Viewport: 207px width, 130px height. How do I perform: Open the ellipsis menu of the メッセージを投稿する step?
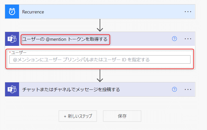point(188,89)
